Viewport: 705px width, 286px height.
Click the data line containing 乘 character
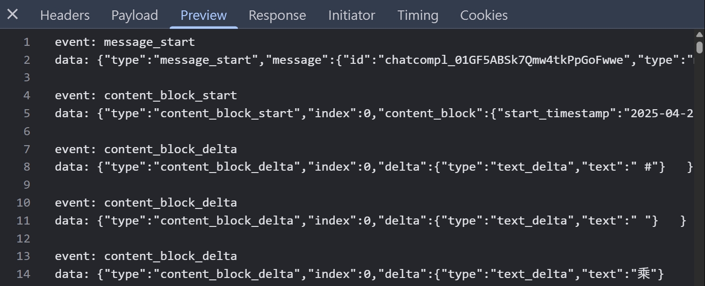coord(359,274)
